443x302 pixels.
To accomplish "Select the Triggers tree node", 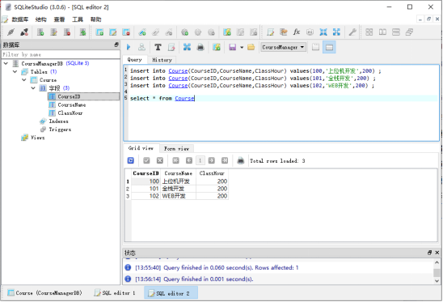I will coord(60,130).
